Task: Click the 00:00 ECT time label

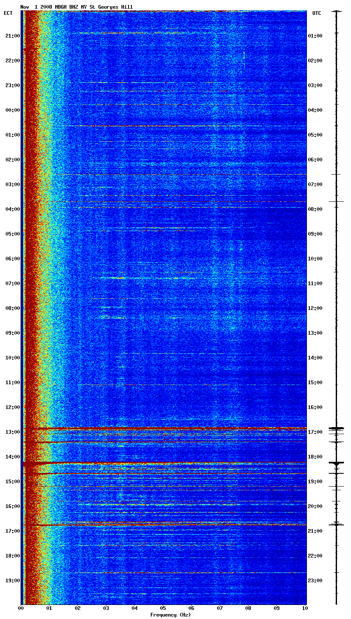Action: click(x=12, y=110)
